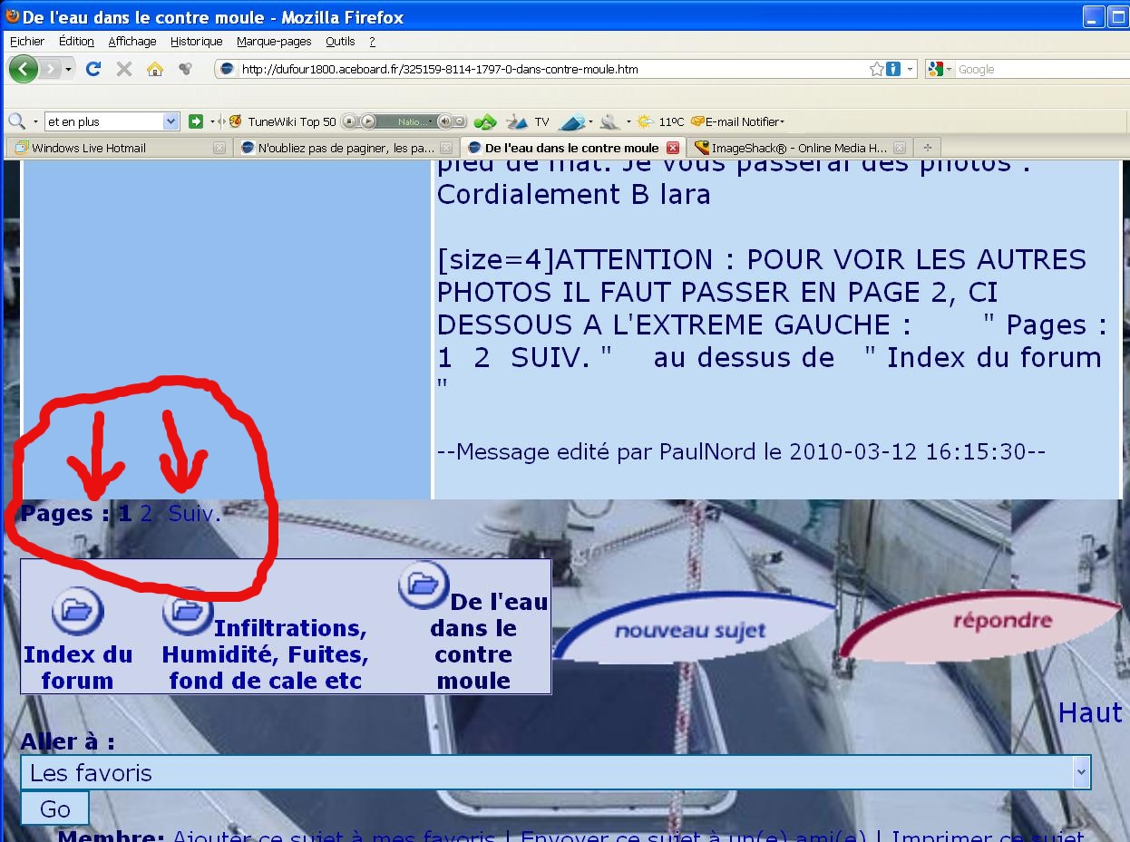The width and height of the screenshot is (1130, 842).
Task: Reload the page with the refresh icon
Action: pos(93,69)
